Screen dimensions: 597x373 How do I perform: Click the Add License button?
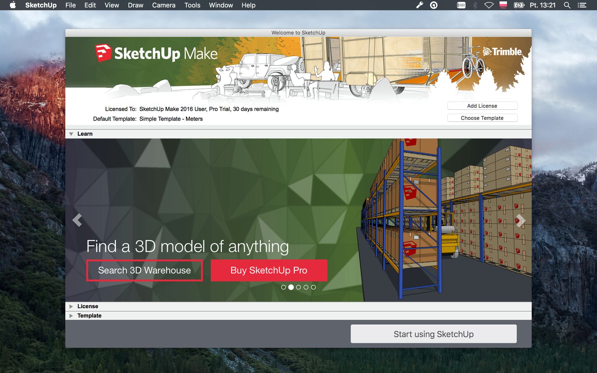(x=482, y=106)
